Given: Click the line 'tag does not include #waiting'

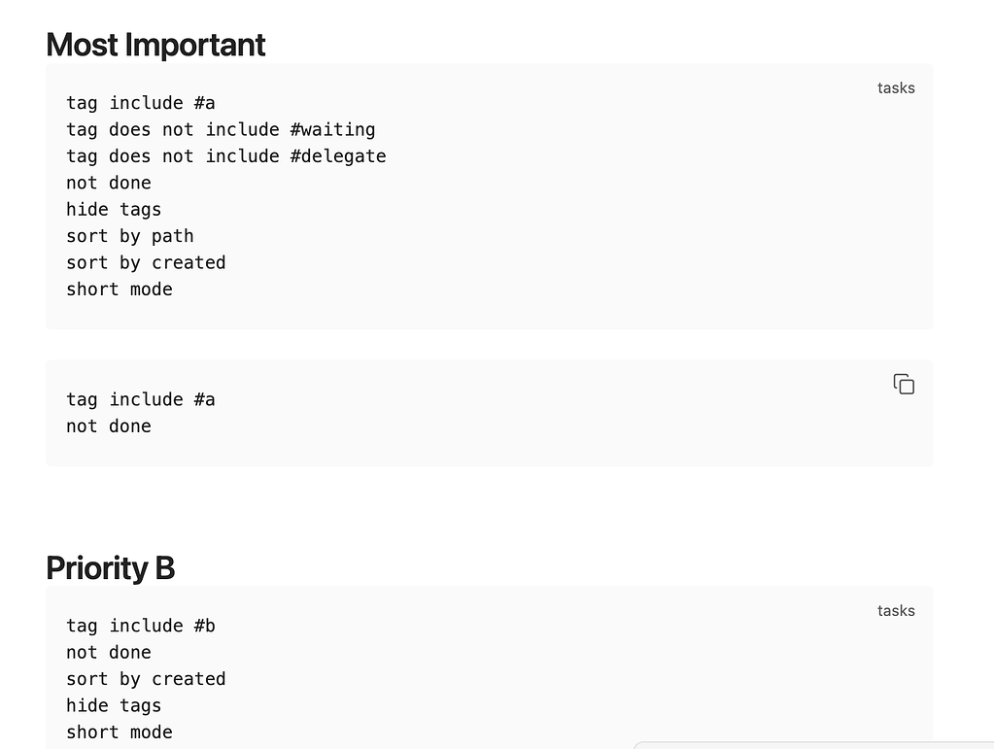Looking at the screenshot, I should (x=221, y=129).
